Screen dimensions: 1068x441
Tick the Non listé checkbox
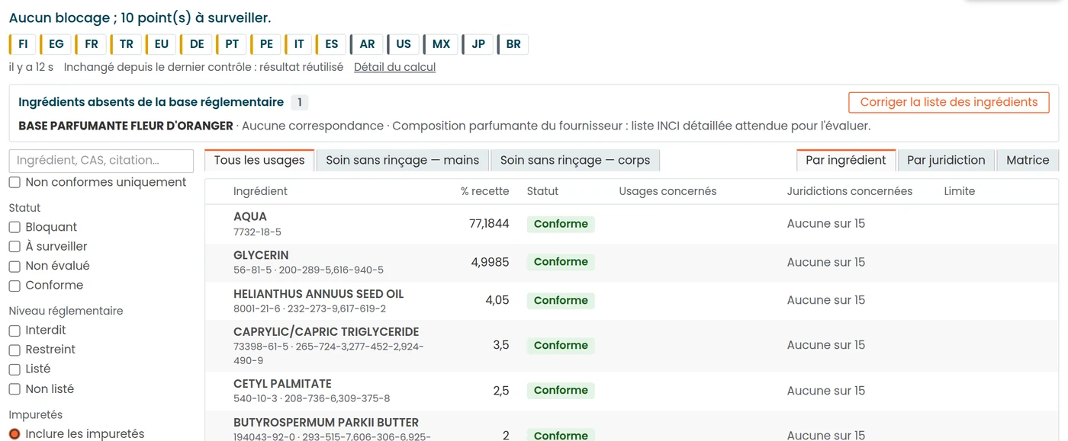tap(14, 389)
